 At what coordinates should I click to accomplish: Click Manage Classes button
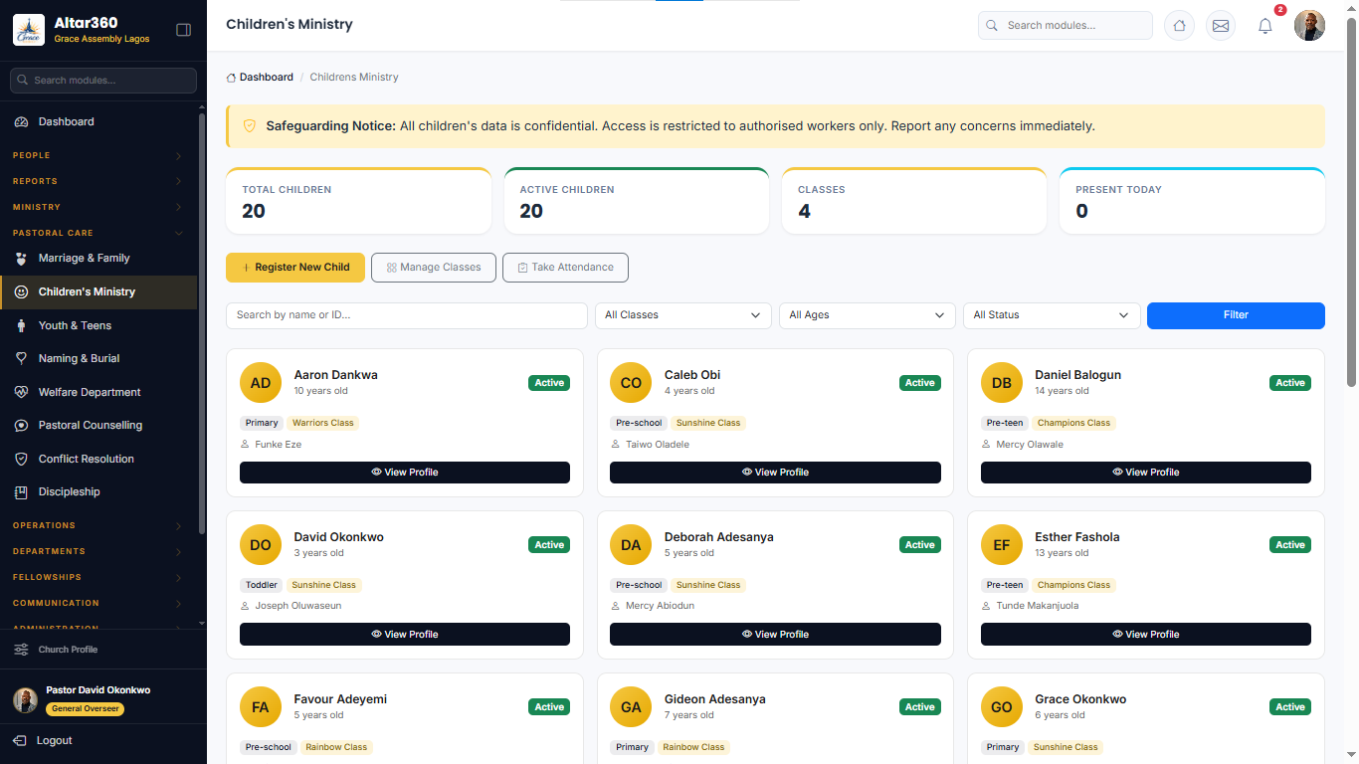click(x=434, y=268)
